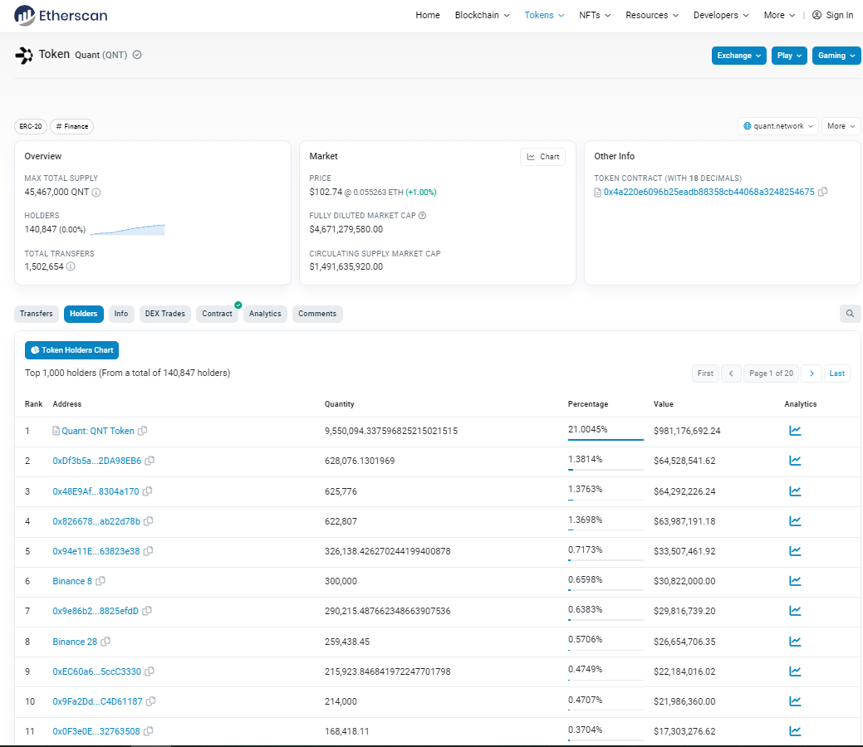Screen dimensions: 863x747
Task: Click the search magnifier icon
Action: (850, 314)
